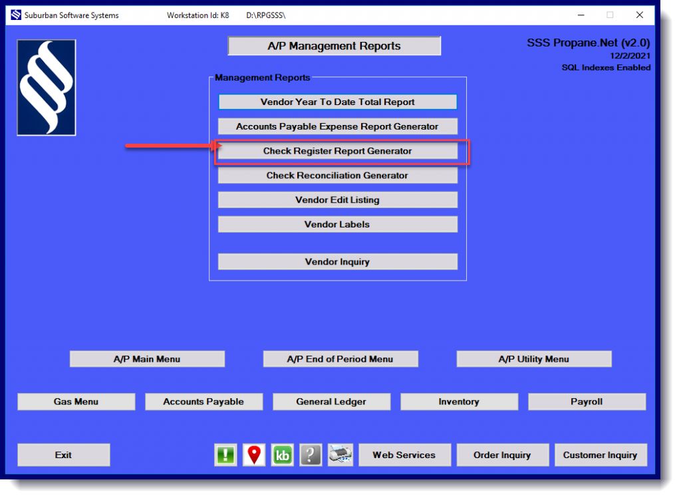Click the large Suburban Software logo image
The image size is (681, 500).
click(47, 88)
